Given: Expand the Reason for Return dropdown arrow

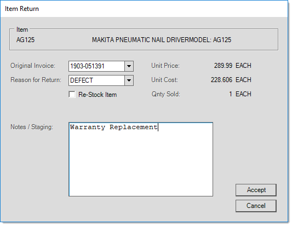Looking at the screenshot, I should point(129,80).
